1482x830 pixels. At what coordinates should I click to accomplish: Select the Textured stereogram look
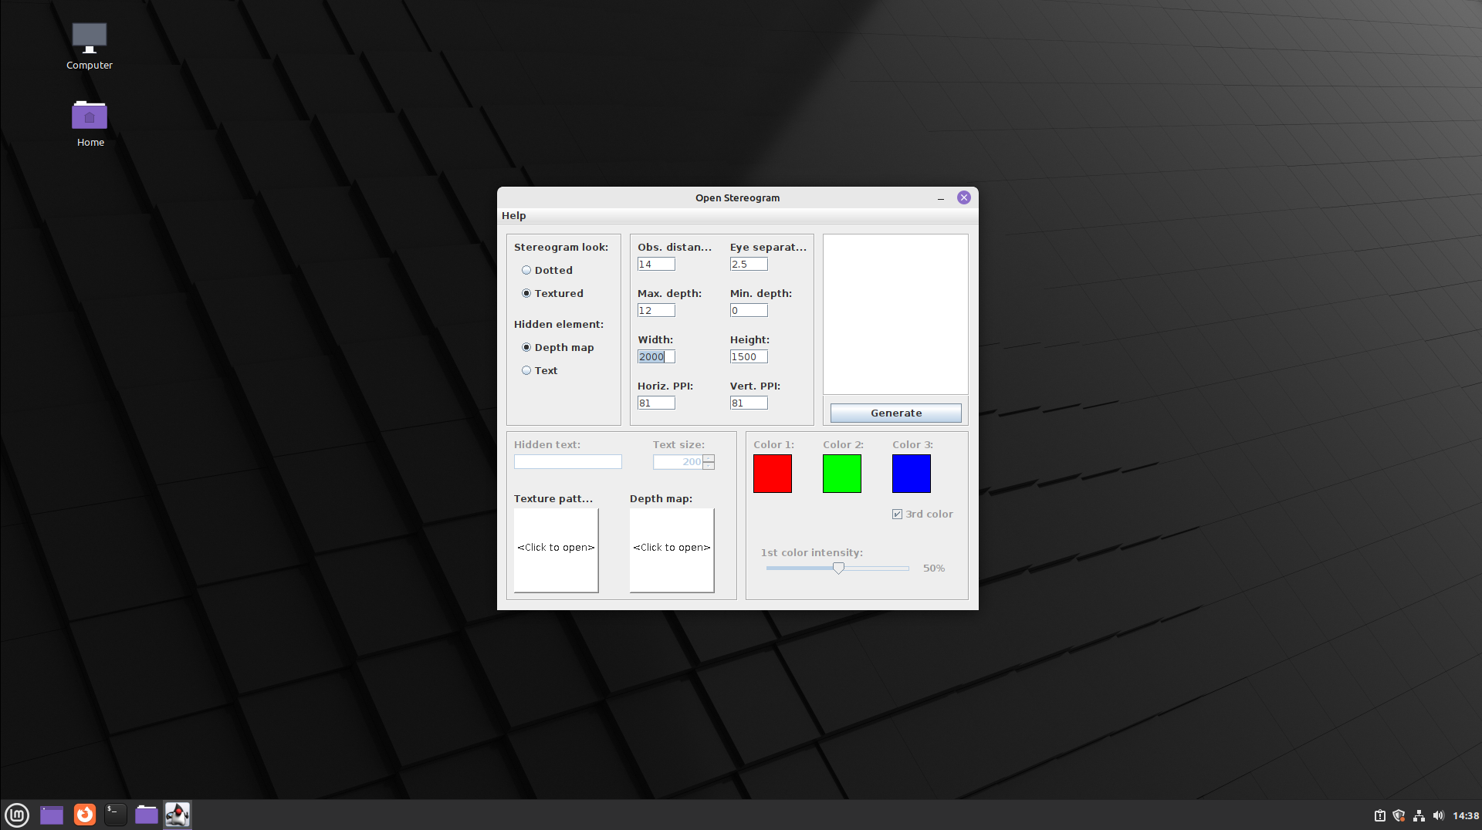[x=526, y=293]
